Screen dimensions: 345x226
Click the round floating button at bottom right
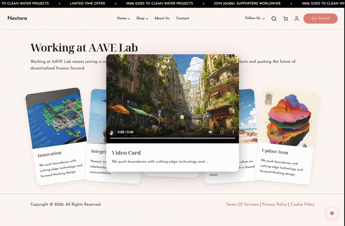tap(332, 213)
